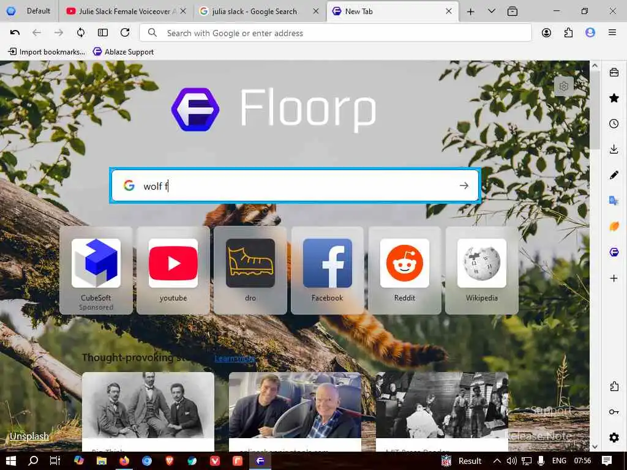Open passwords key icon in sidebar

(614, 412)
